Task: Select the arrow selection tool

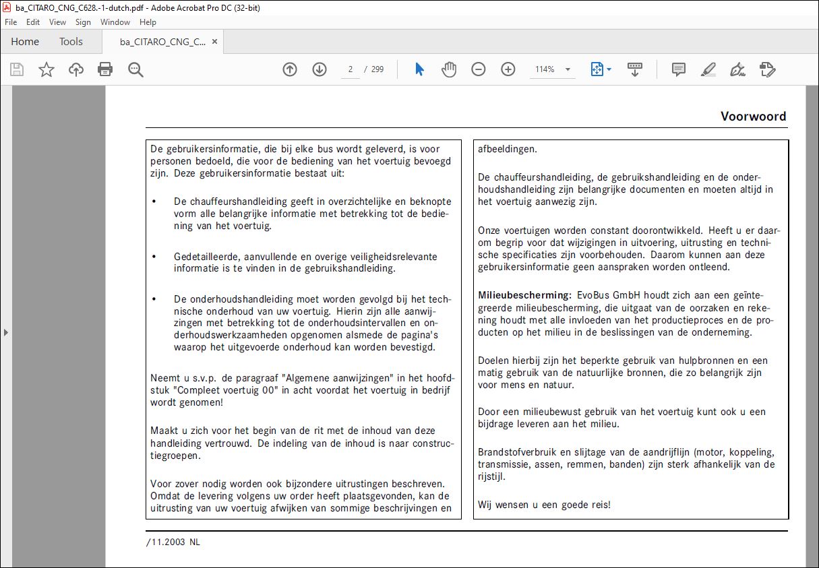Action: point(419,69)
